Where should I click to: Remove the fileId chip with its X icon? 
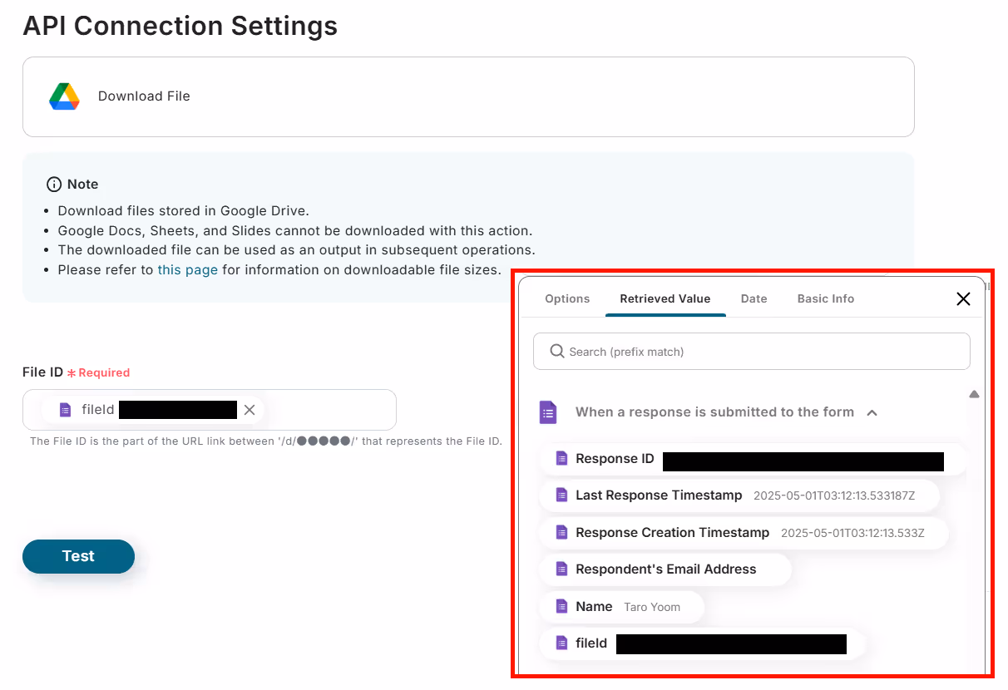[250, 410]
